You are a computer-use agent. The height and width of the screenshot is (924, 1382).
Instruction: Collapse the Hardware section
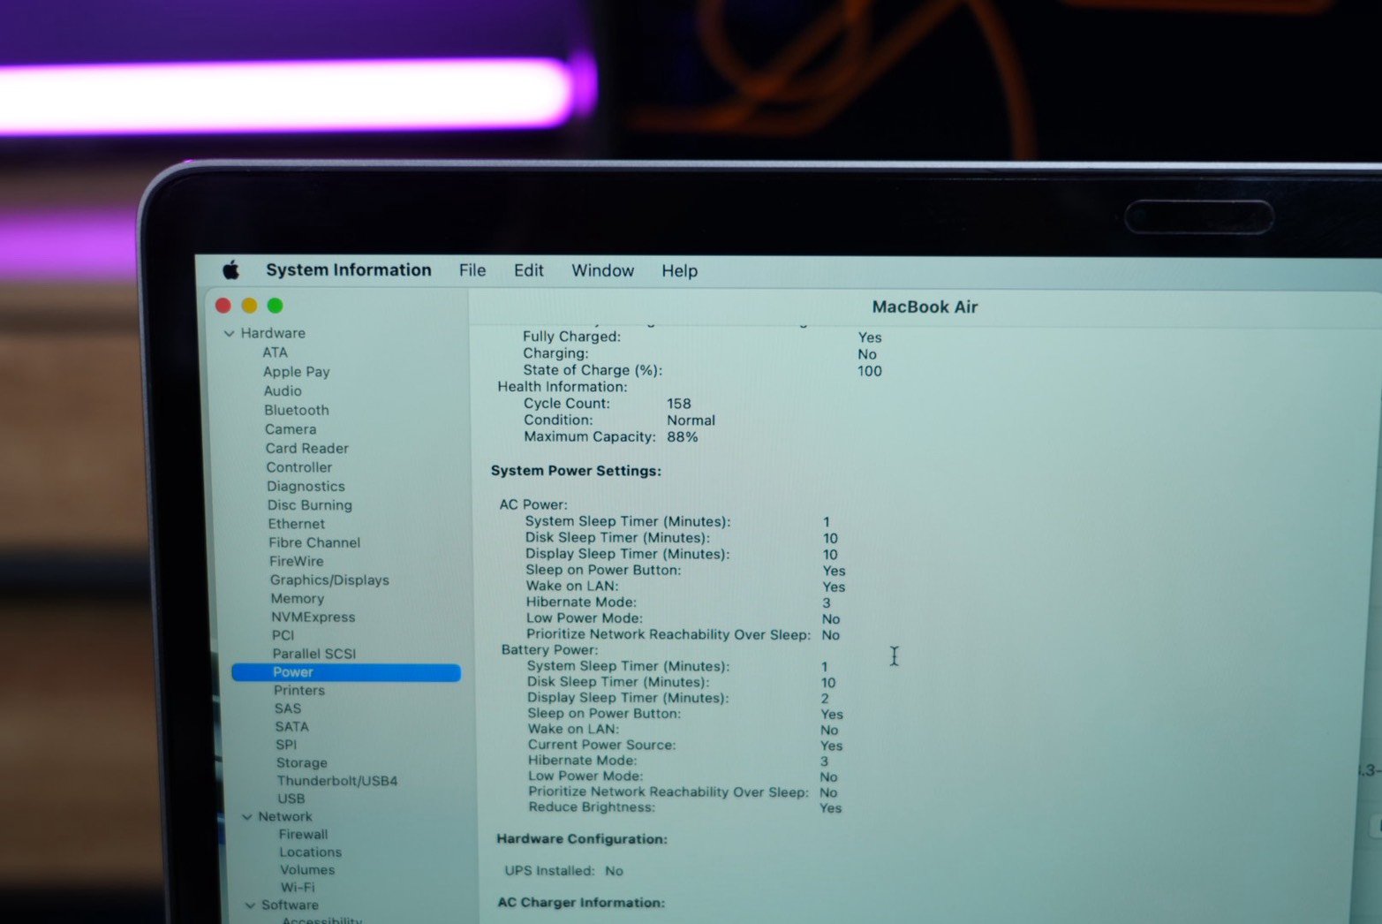tap(230, 333)
